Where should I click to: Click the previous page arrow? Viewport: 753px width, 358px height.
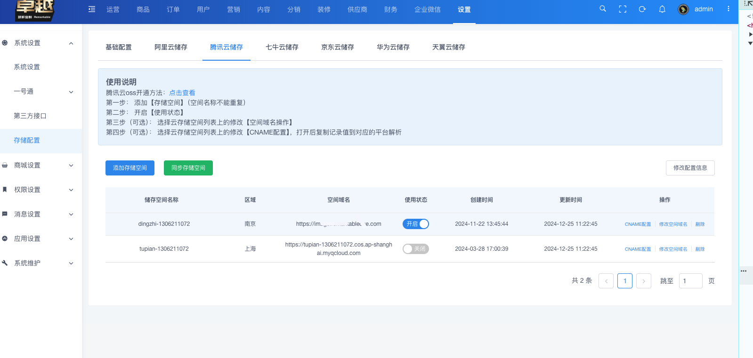[606, 281]
